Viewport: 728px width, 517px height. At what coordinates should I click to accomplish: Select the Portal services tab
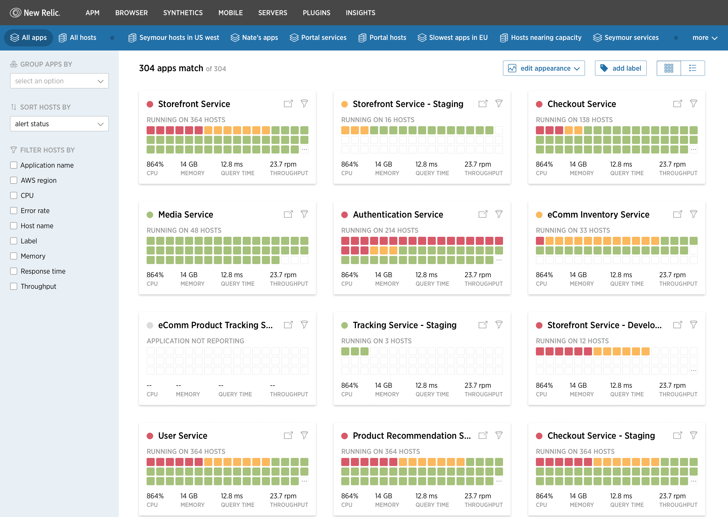(x=318, y=38)
